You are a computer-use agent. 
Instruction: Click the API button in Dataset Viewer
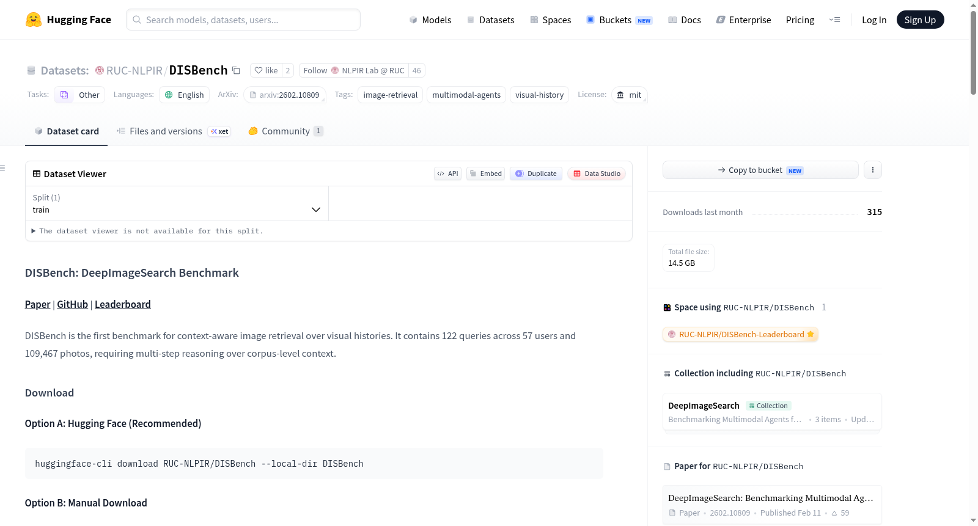447,174
